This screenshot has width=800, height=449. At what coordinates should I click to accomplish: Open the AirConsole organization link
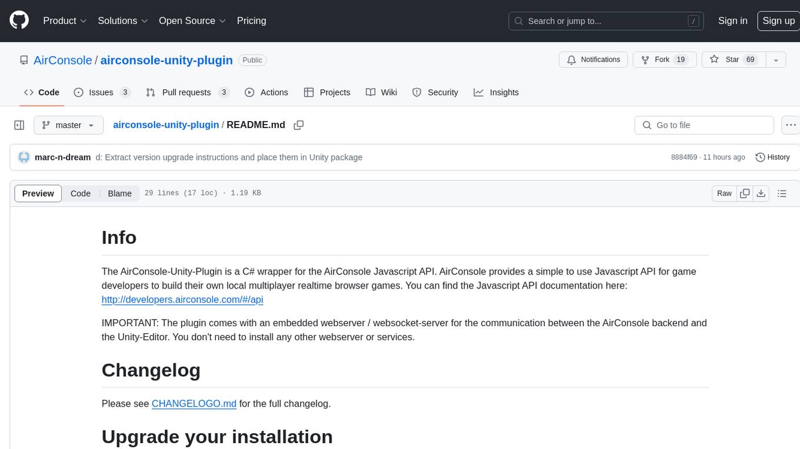tap(63, 60)
